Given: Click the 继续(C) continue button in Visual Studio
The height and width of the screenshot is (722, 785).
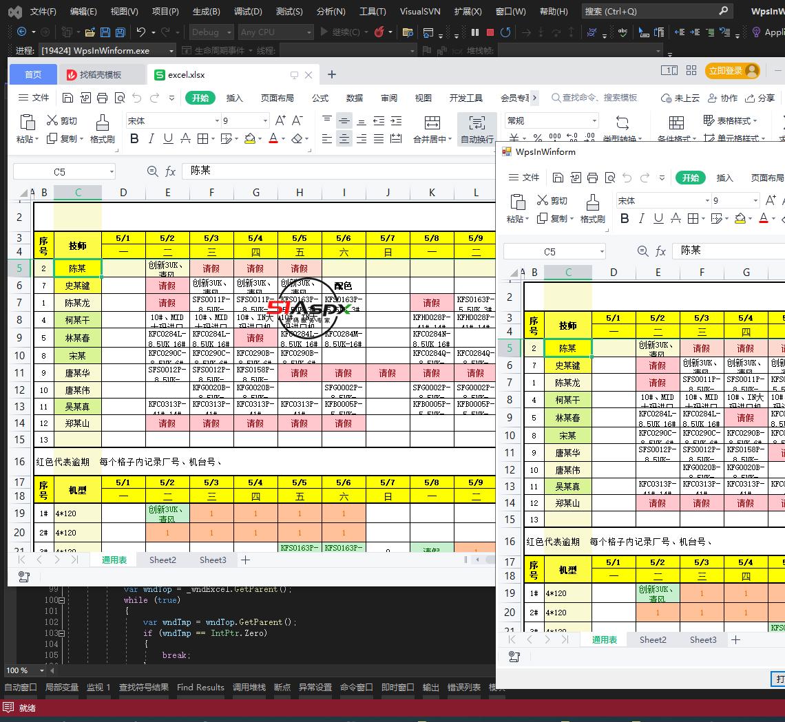Looking at the screenshot, I should [341, 32].
